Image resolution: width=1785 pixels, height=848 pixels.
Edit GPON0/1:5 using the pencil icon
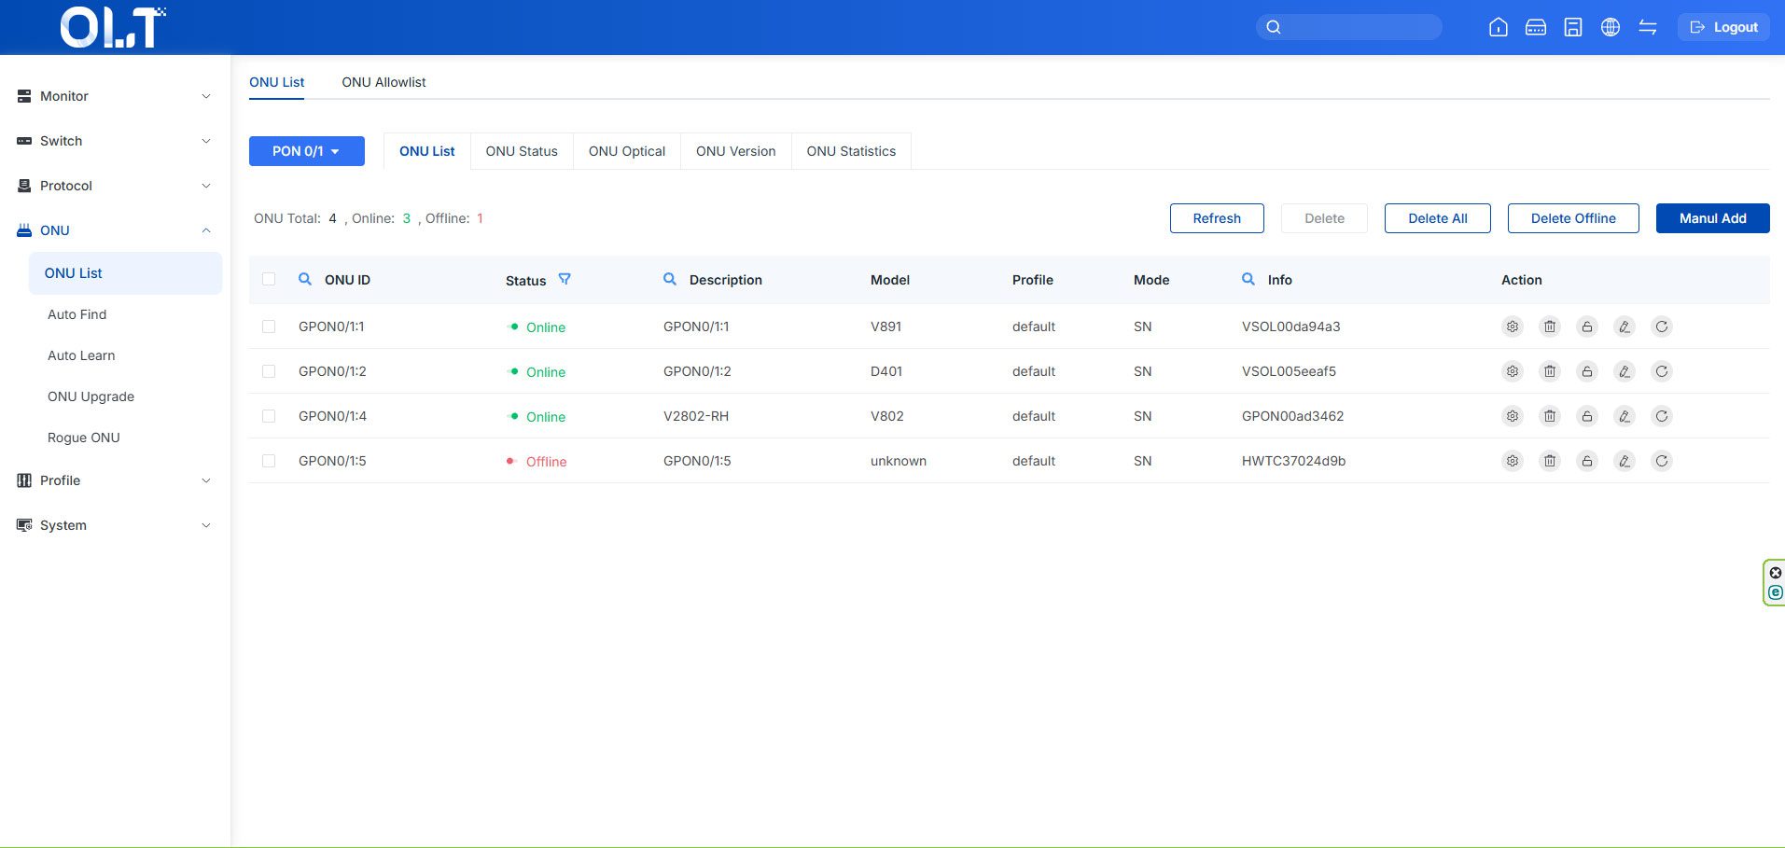pos(1625,461)
